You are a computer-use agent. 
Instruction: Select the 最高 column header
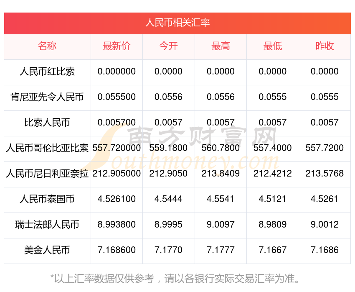click(x=221, y=46)
